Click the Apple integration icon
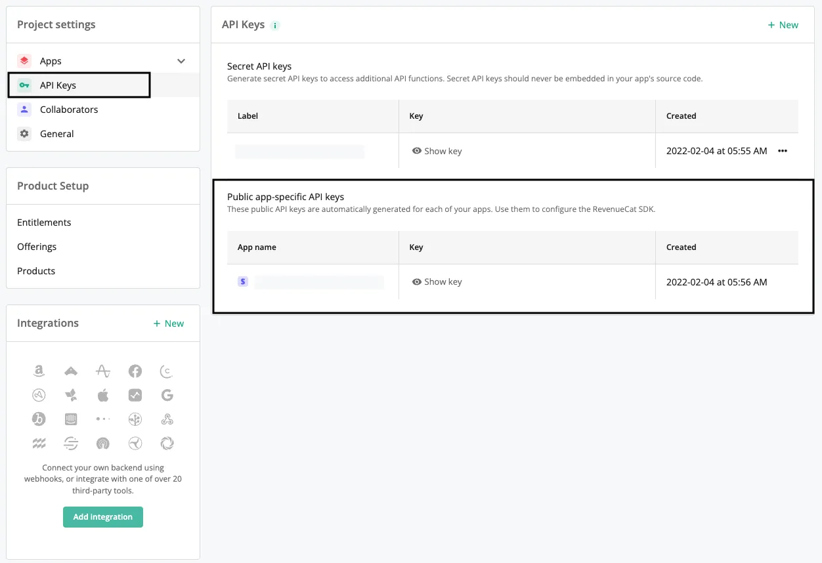 point(103,395)
